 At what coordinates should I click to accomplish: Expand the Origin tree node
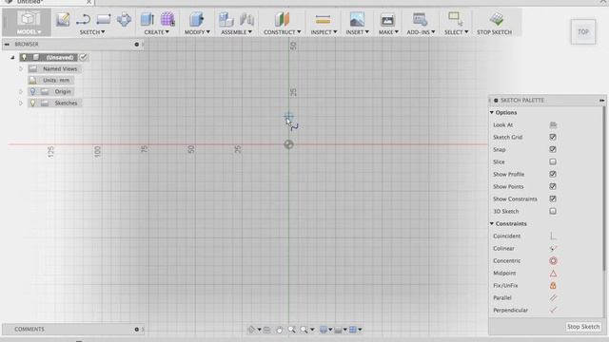point(21,91)
